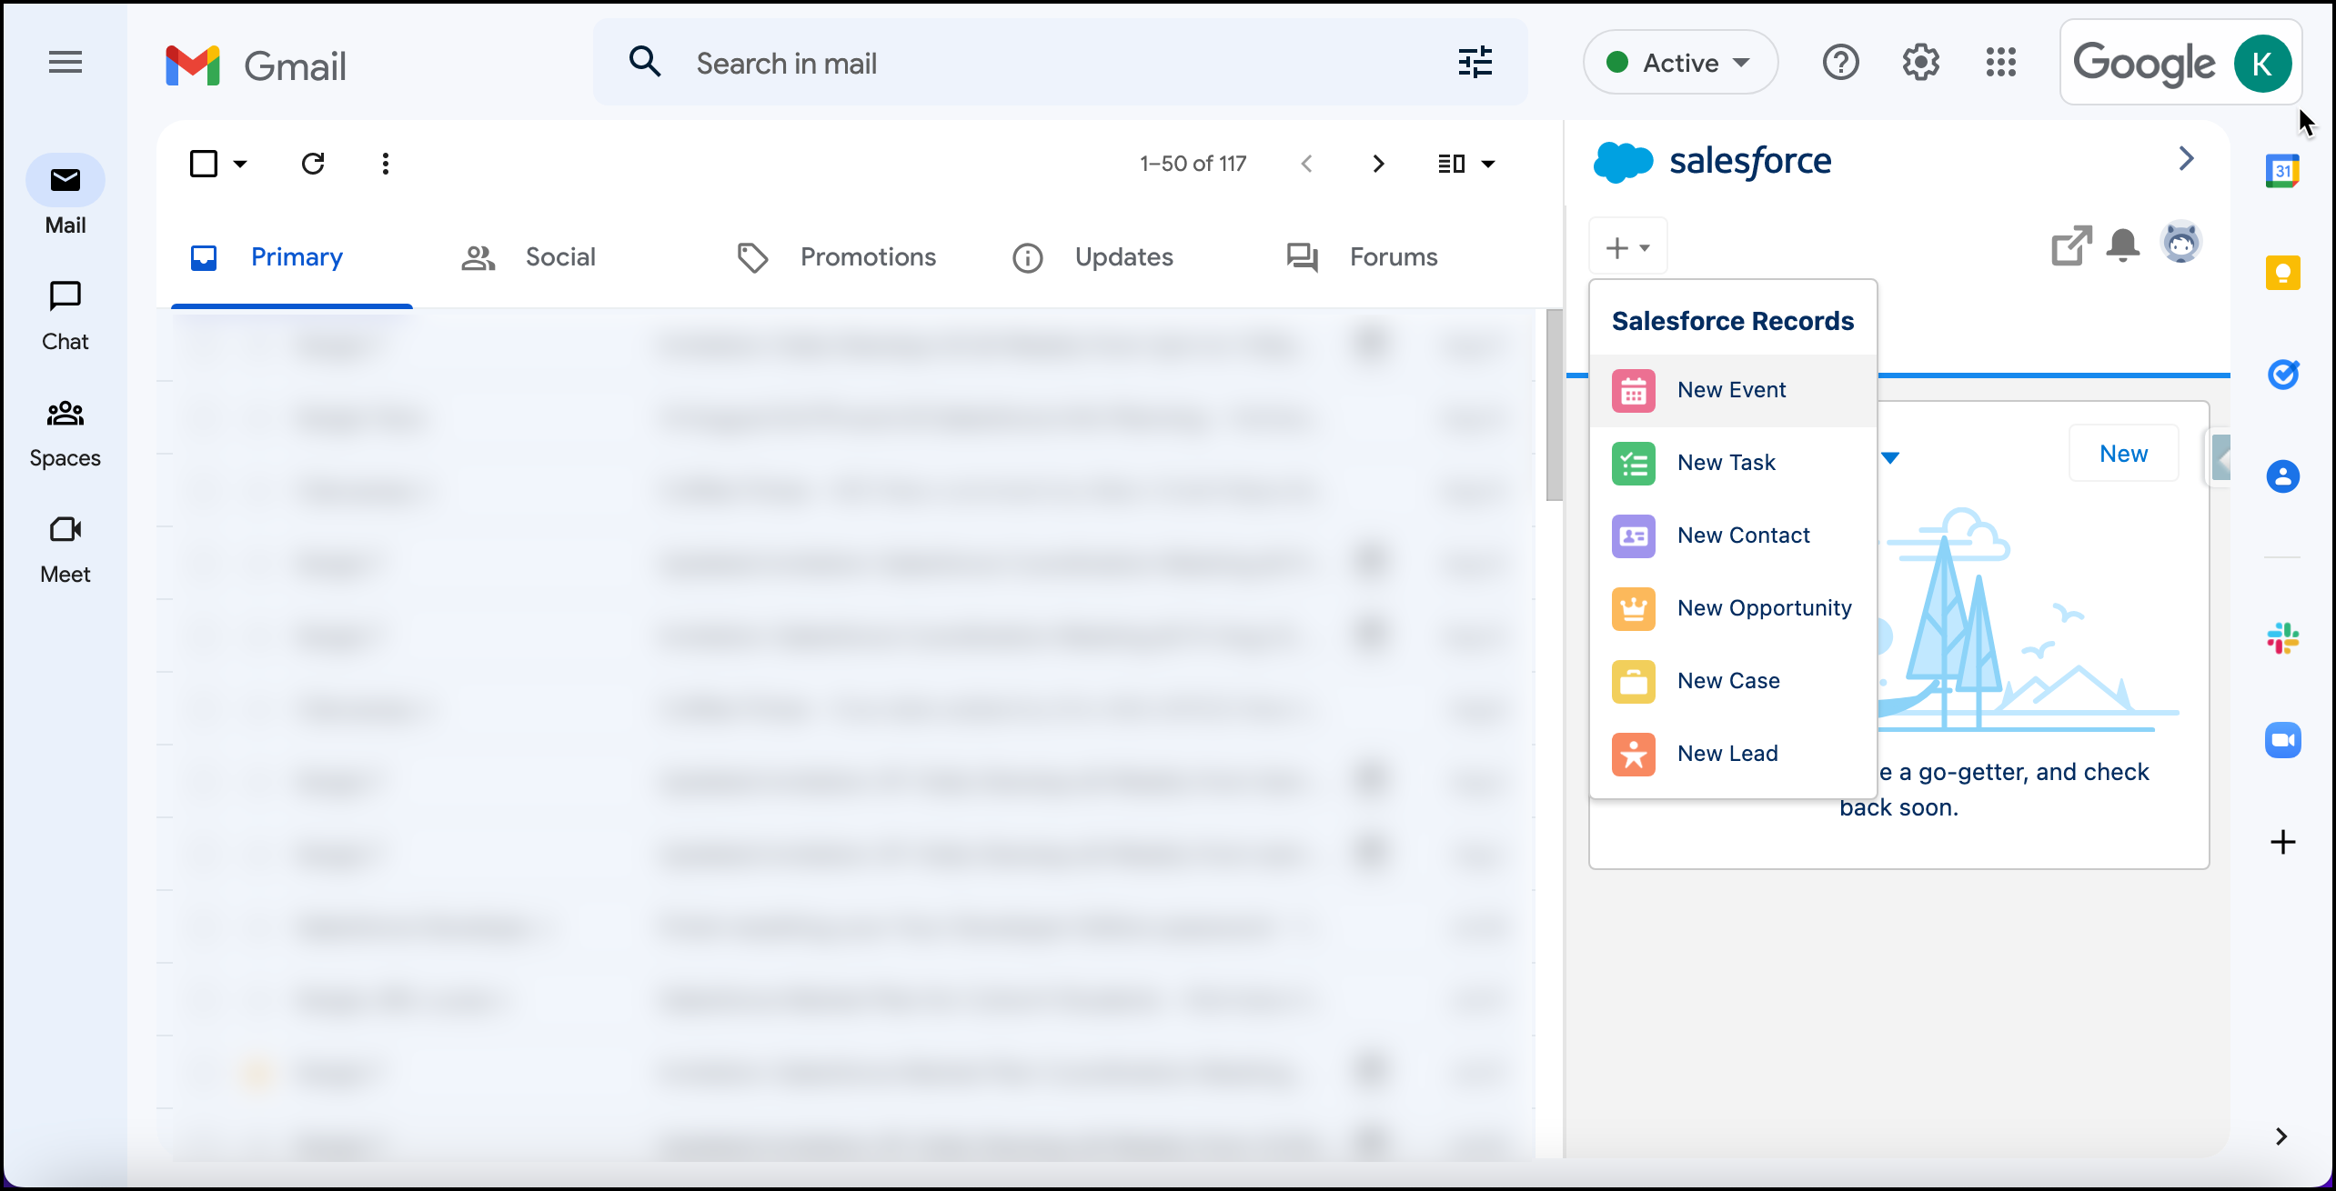Open Google Tasks side panel icon
This screenshot has height=1191, width=2336.
coord(2282,374)
